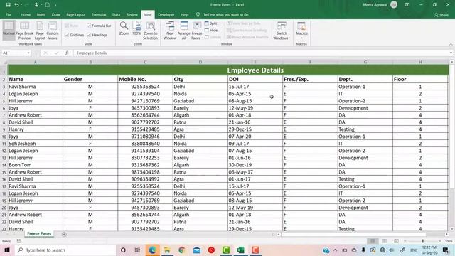Open Chrome from the taskbar

(182, 250)
